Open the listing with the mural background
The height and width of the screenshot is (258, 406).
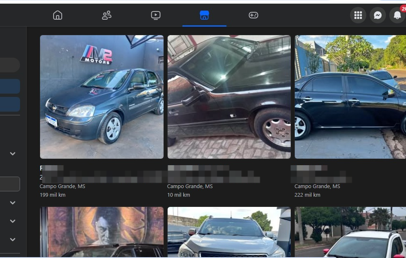(x=102, y=232)
